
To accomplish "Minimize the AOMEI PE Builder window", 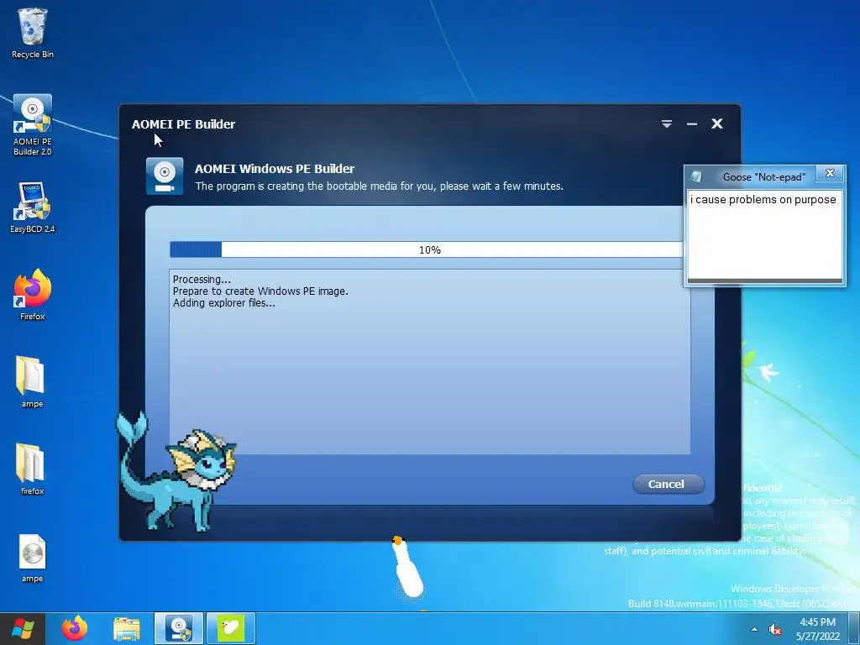I will point(692,124).
